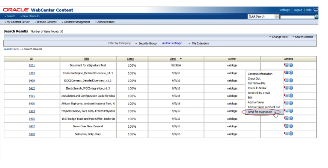Show info icon for African Elephants row
This screenshot has height=168, width=328.
(x=291, y=103)
